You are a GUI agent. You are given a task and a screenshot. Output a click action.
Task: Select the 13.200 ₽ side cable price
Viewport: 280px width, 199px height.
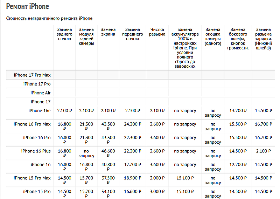238,111
